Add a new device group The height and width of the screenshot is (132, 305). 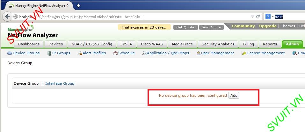click(x=234, y=96)
